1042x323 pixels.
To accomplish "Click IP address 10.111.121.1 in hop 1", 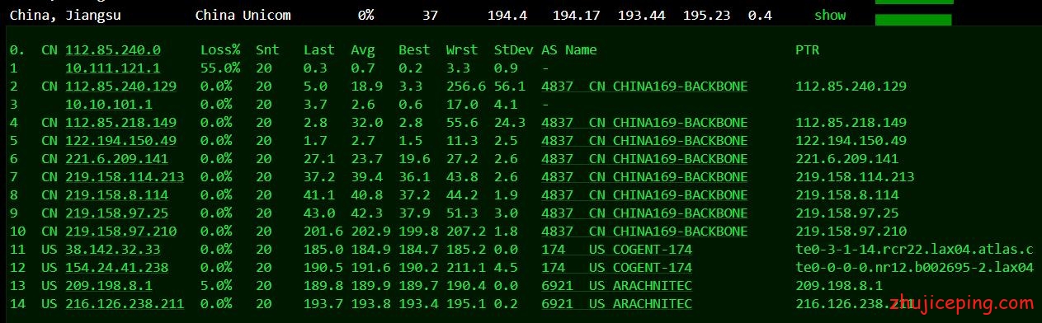I will point(113,68).
